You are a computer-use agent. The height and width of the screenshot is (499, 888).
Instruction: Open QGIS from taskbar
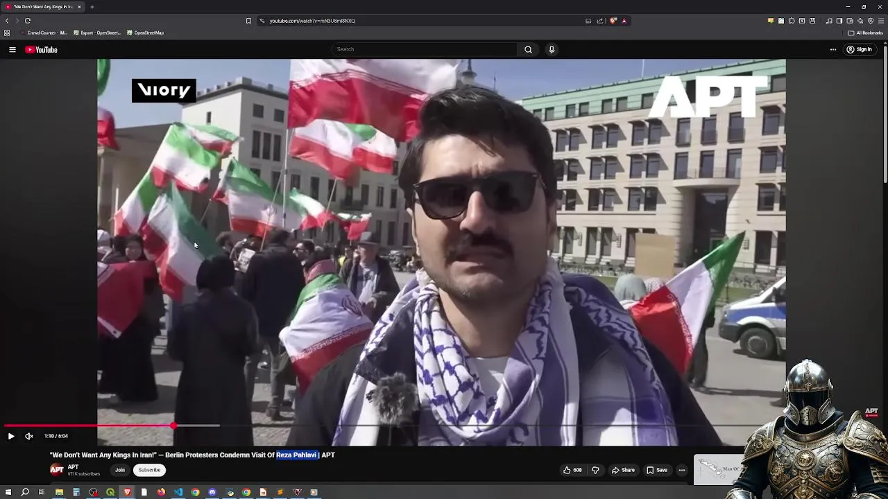110,492
